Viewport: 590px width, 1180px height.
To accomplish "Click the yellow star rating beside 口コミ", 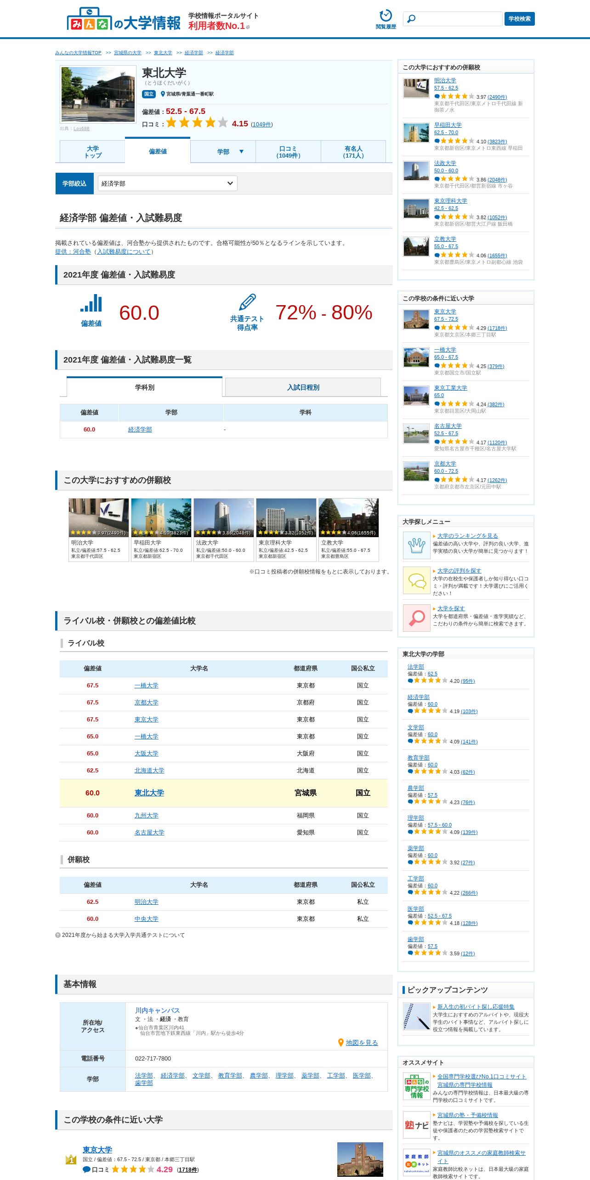I will [197, 122].
